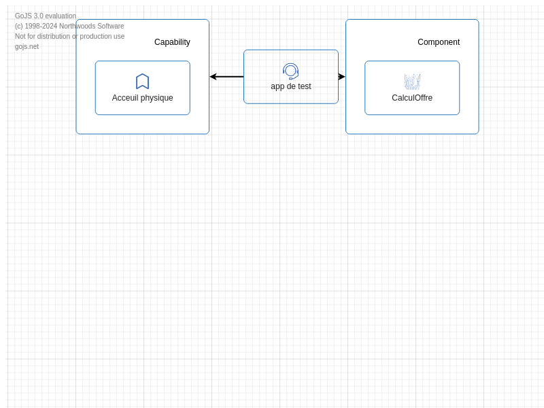Click the bookmark icon in Acceuil physique

pos(142,82)
